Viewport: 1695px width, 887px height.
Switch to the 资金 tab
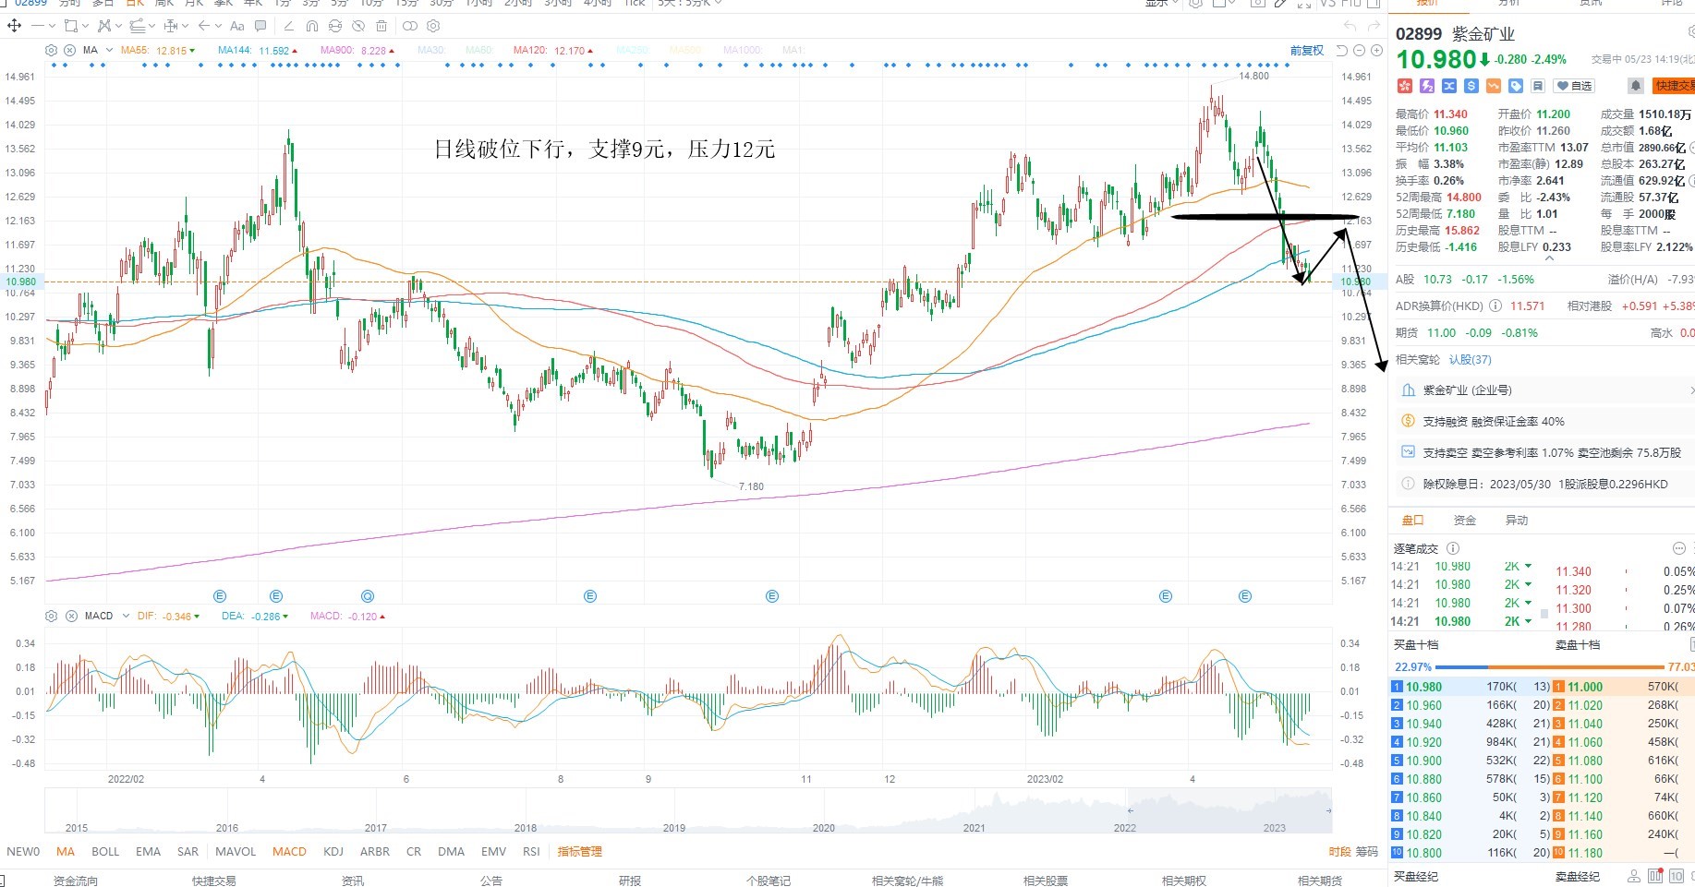pyautogui.click(x=1464, y=521)
